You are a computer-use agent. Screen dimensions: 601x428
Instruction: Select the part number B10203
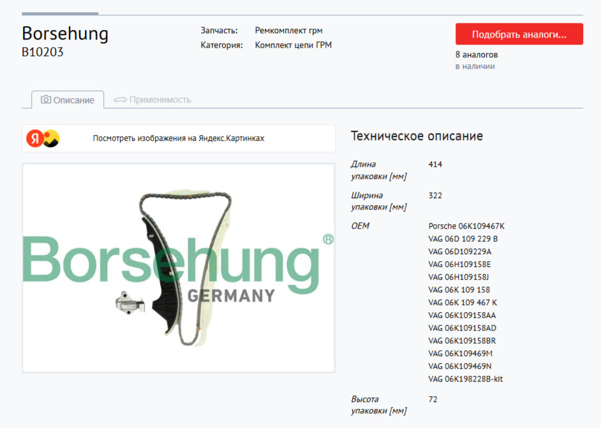[x=43, y=52]
